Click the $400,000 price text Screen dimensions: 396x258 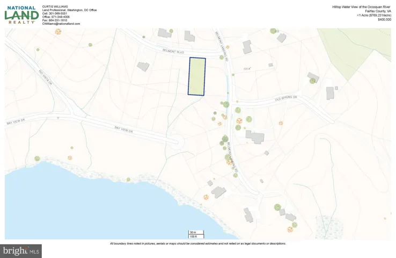(385, 19)
